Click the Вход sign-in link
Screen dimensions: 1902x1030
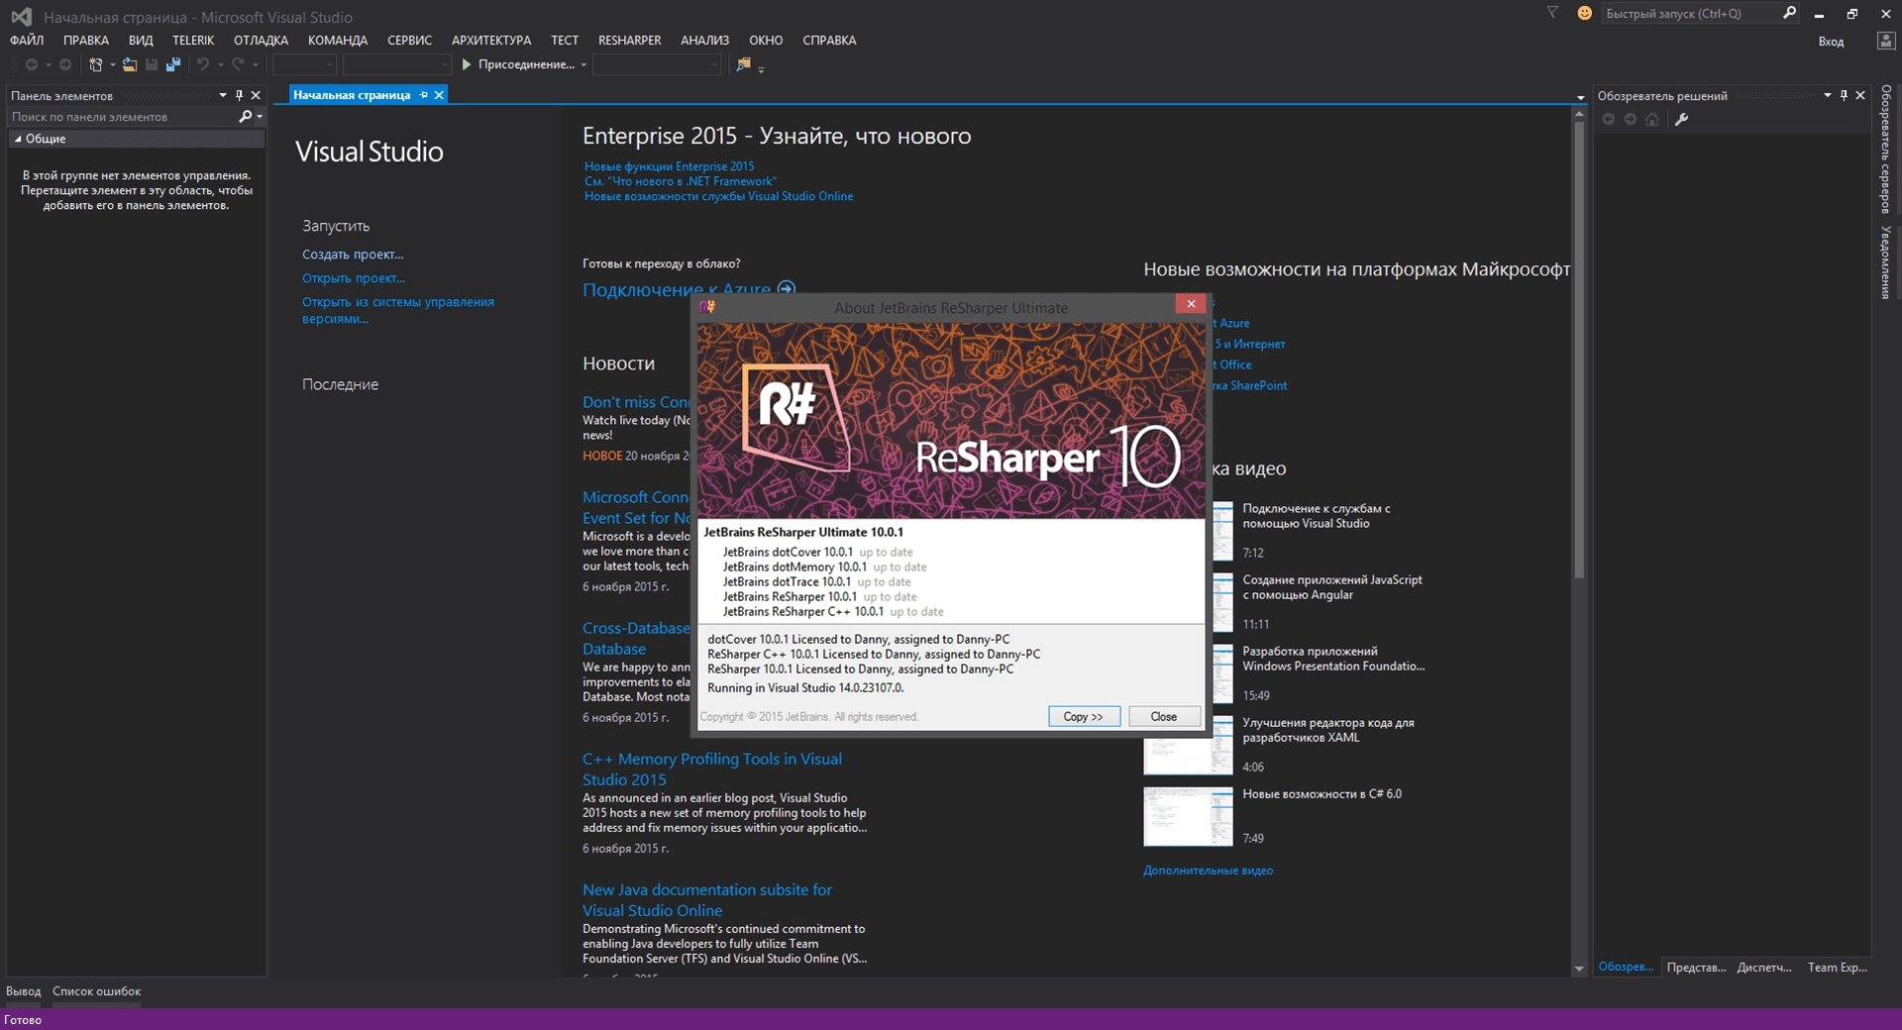[x=1831, y=42]
